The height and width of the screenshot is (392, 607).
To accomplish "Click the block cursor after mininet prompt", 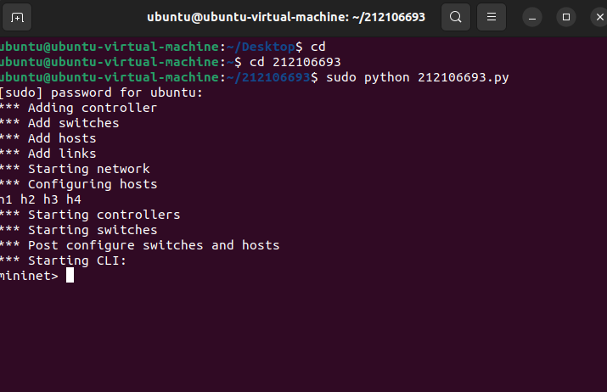I will click(x=70, y=276).
